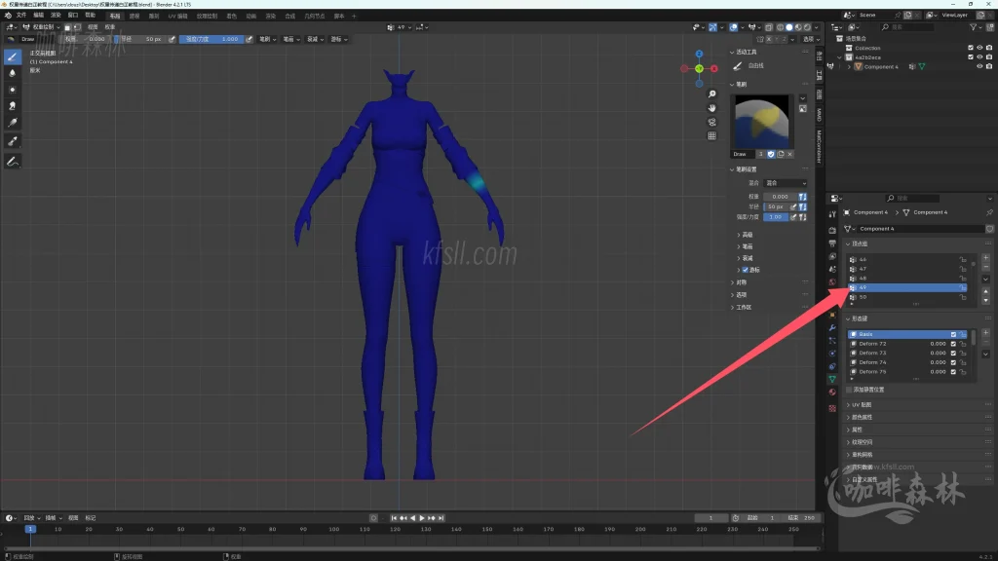The width and height of the screenshot is (998, 561).
Task: Toggle camera view icon in viewport
Action: point(711,122)
